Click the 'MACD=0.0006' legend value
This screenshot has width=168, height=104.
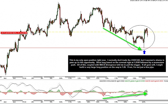pos(105,81)
